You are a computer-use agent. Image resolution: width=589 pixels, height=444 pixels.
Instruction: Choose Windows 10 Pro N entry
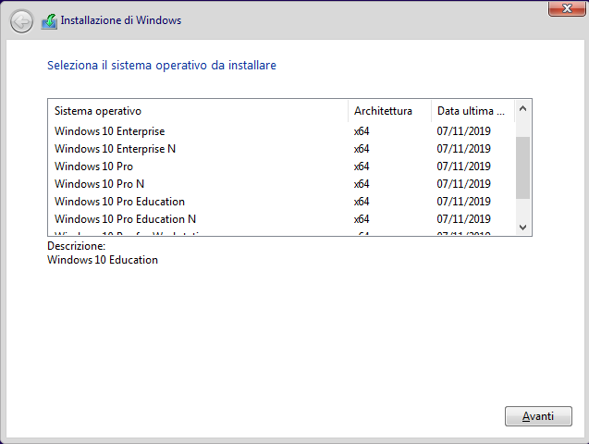[281, 184]
